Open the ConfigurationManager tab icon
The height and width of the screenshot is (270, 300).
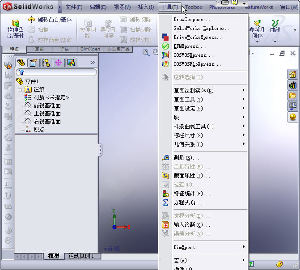46,63
